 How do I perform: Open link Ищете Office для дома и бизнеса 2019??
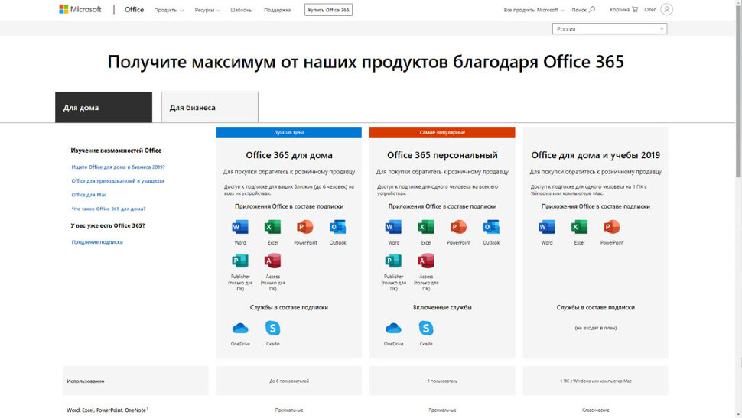click(x=119, y=167)
